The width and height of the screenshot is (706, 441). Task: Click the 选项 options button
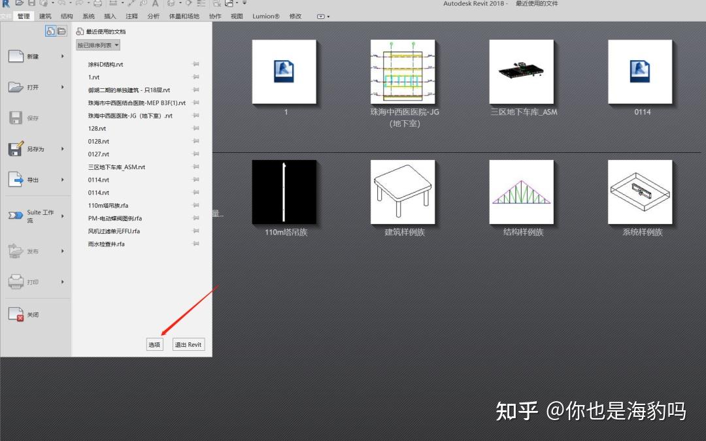(x=154, y=345)
